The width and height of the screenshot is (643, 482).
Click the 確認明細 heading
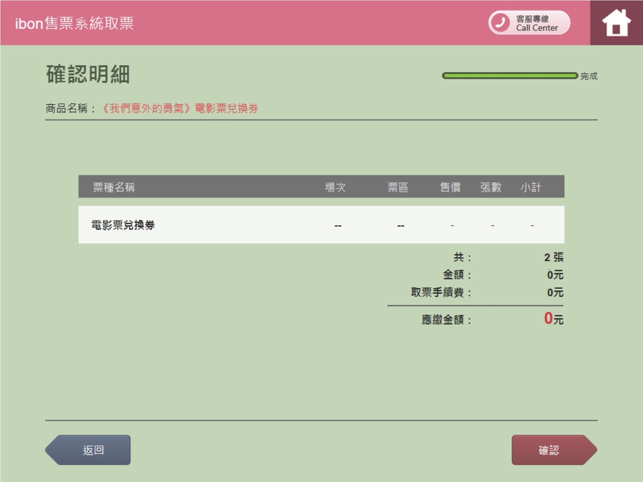88,74
